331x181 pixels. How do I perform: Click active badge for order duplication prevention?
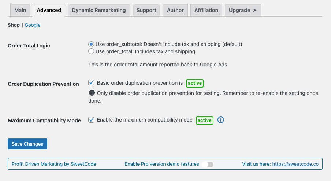tap(195, 83)
